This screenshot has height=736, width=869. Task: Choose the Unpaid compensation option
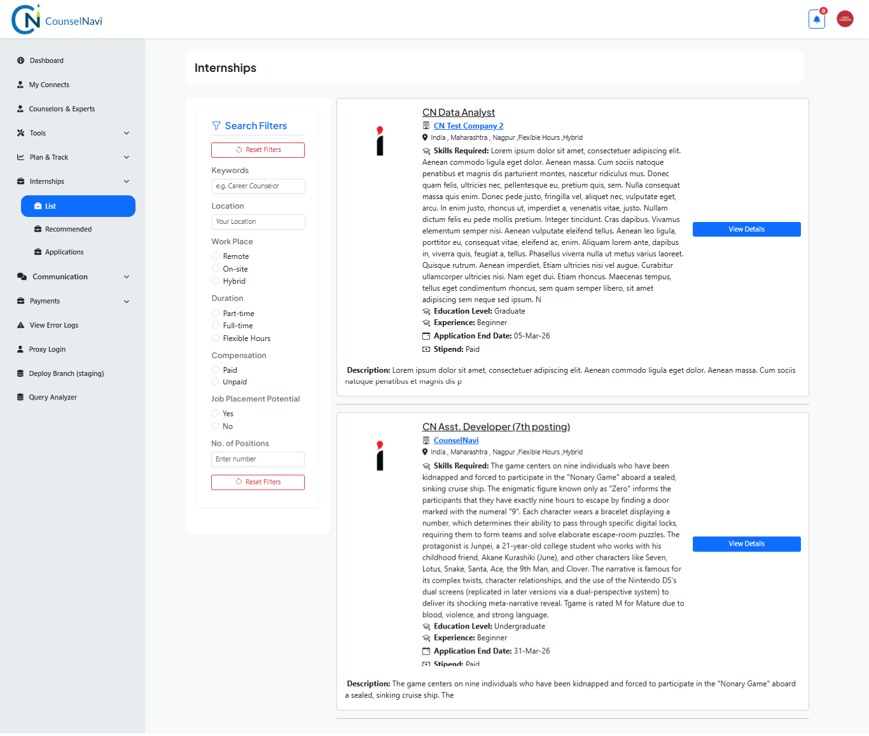tap(216, 382)
